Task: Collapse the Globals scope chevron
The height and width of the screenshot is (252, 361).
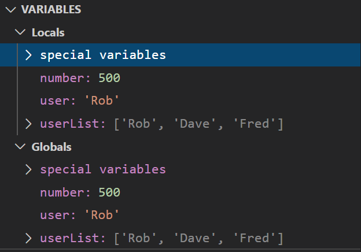Action: (21, 147)
